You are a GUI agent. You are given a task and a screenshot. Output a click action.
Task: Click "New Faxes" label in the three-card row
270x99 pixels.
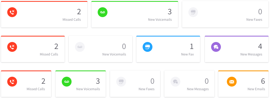254,19
